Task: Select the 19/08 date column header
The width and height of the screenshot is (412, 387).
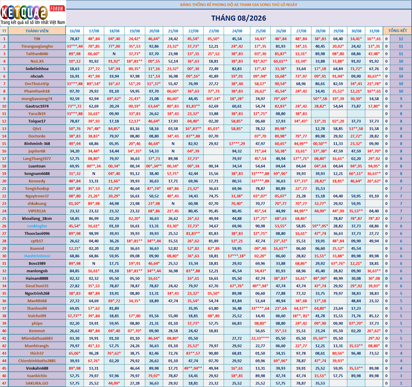Action: pyautogui.click(x=135, y=31)
